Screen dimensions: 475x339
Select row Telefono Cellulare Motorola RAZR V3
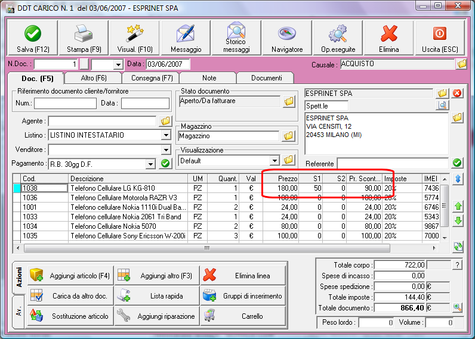pyautogui.click(x=226, y=198)
